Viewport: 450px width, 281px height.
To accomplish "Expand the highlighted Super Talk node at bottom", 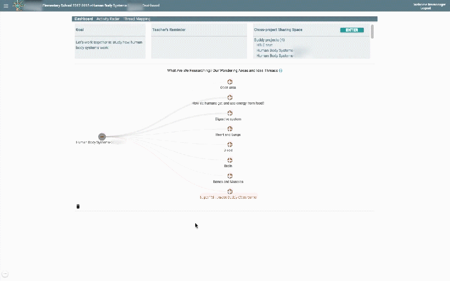I will point(230,192).
